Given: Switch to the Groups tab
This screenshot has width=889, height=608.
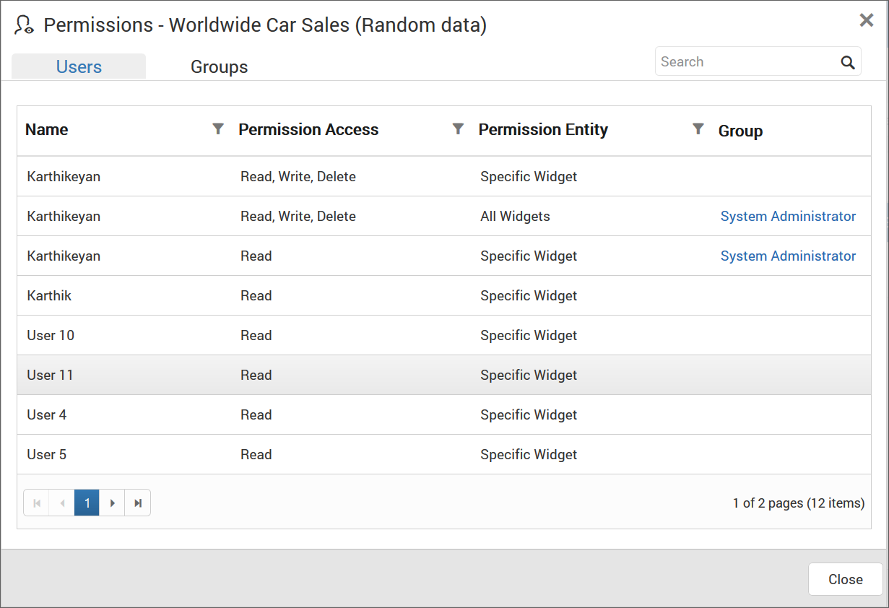Looking at the screenshot, I should click(219, 66).
